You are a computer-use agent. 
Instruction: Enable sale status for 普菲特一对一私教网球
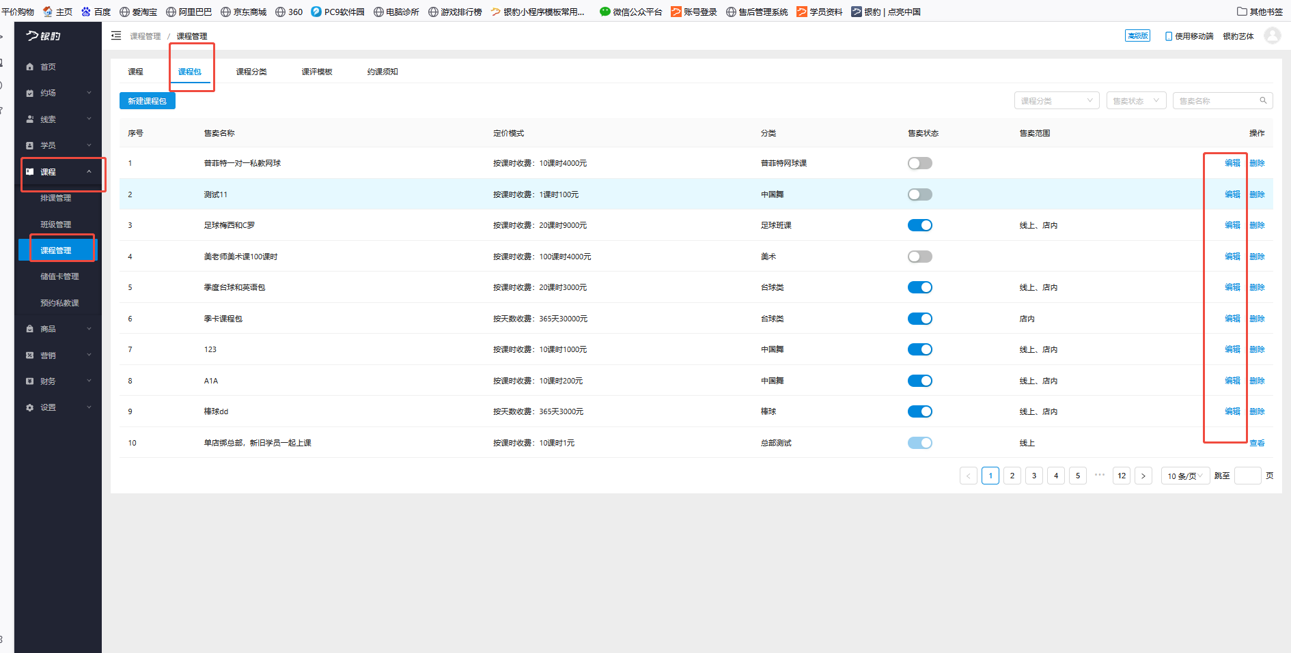tap(919, 163)
